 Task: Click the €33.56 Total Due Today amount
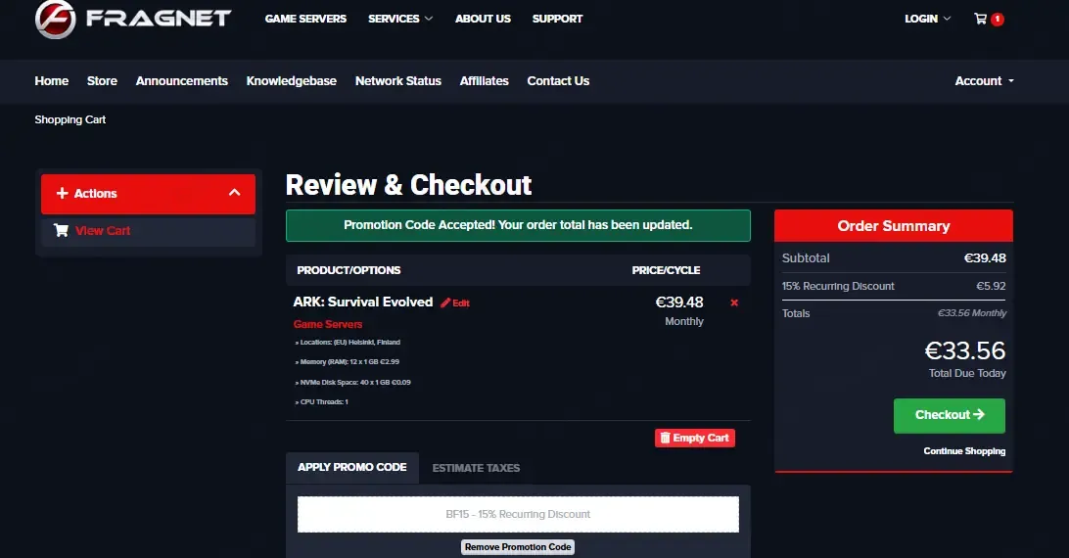tap(964, 350)
